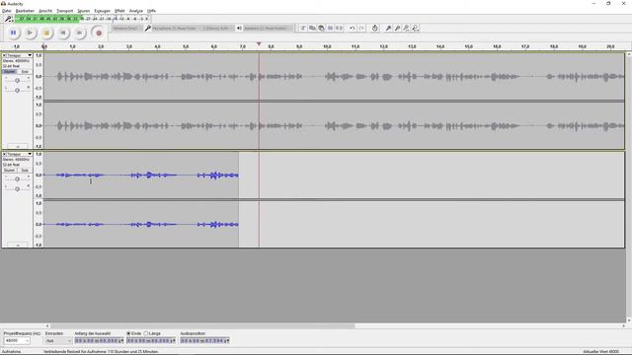Viewport: 632px width, 355px height.
Task: Pause the recording with the Pause button
Action: [x=13, y=33]
